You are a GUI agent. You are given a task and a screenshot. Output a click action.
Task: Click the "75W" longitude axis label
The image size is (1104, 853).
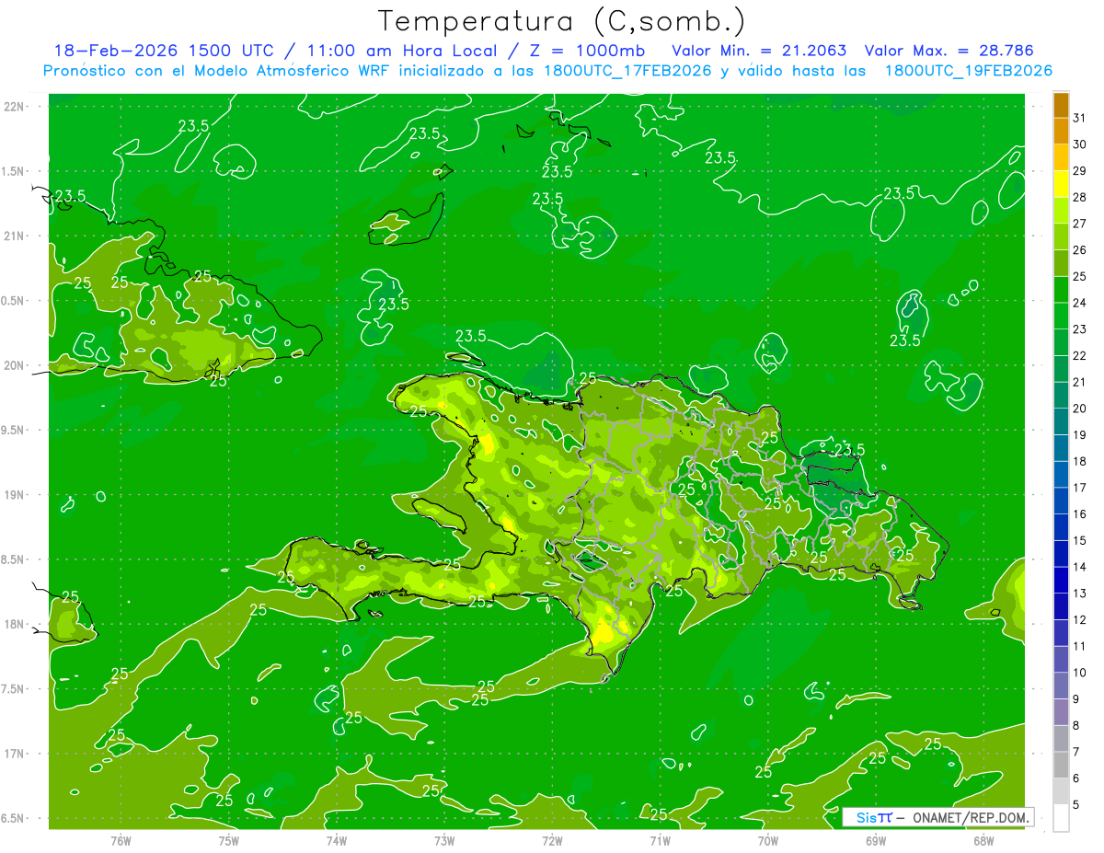click(228, 840)
